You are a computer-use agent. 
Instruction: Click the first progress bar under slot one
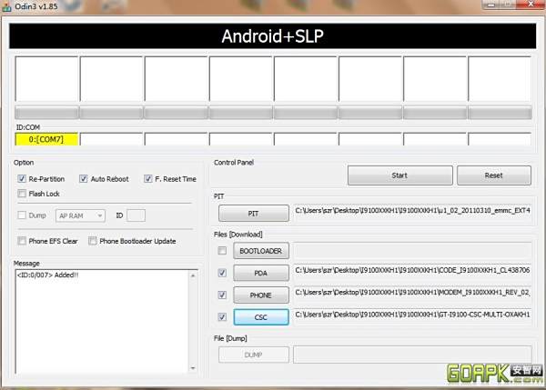point(46,113)
